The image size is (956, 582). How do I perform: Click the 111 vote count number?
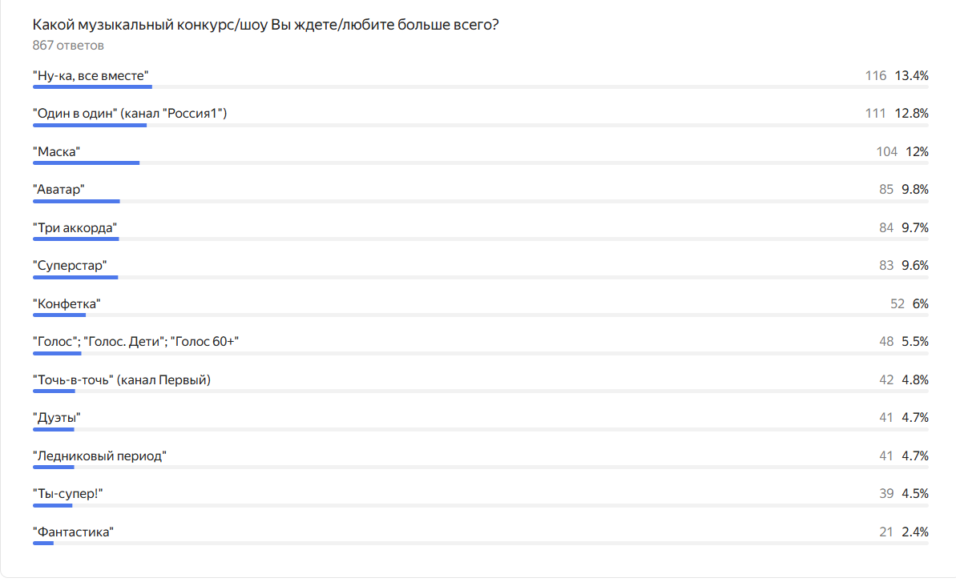point(876,114)
